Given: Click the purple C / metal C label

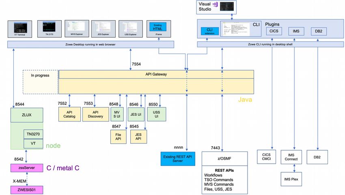Looking at the screenshot, I should click(63, 168).
